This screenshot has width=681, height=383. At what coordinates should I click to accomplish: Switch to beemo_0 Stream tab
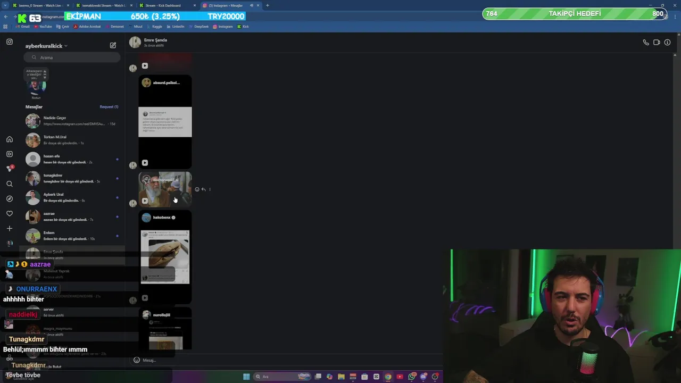[x=40, y=5]
